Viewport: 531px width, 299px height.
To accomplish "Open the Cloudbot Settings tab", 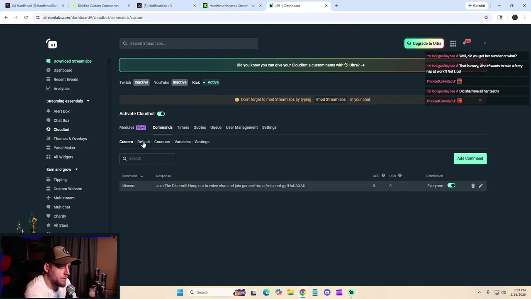I will point(269,127).
